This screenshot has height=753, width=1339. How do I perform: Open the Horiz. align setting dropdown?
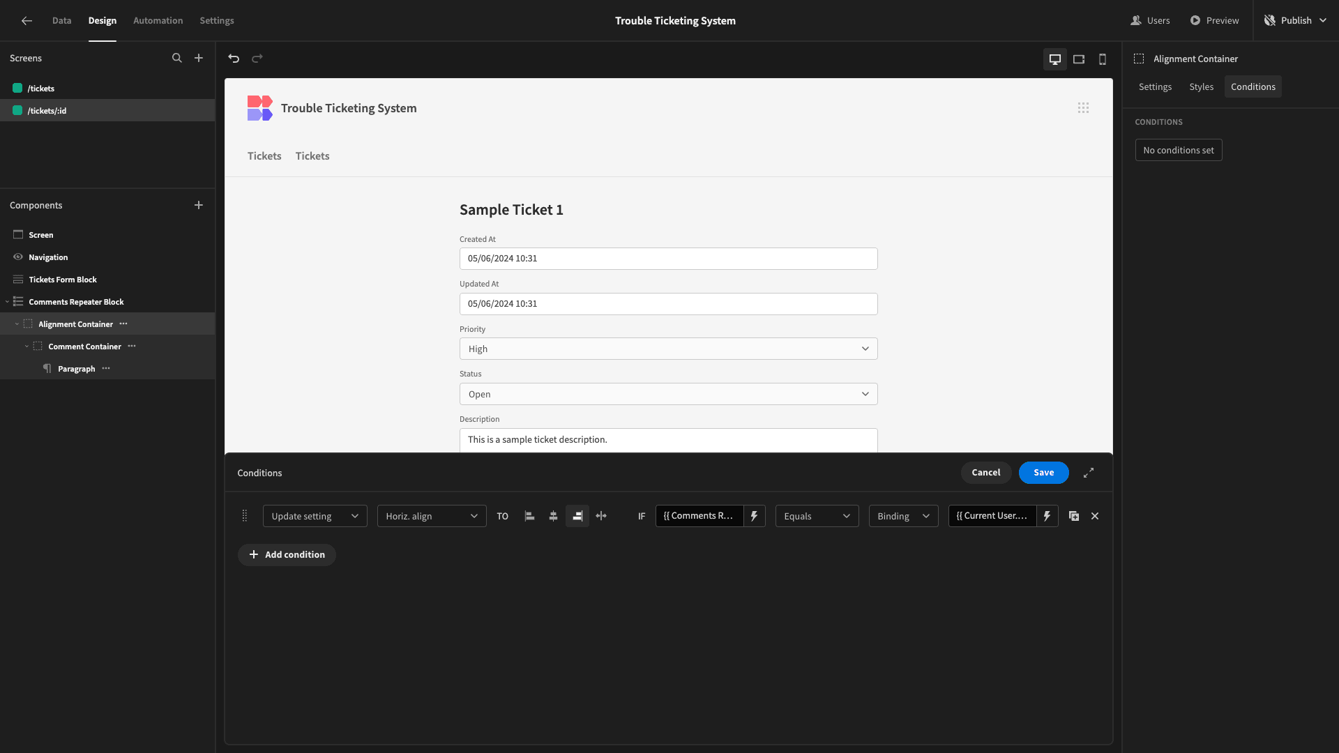point(432,516)
